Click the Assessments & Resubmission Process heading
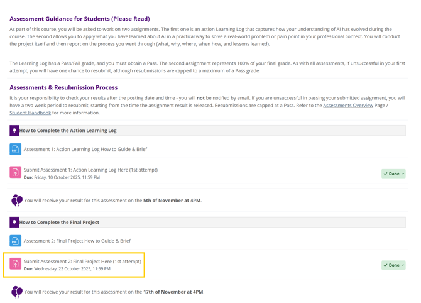The image size is (421, 303). pos(63,87)
